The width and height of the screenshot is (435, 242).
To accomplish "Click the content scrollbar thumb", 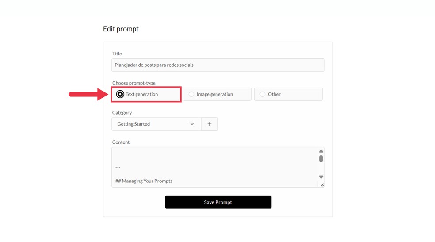I will point(321,159).
